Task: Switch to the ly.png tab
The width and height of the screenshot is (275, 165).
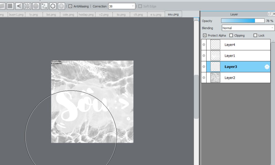Action: (x=34, y=15)
